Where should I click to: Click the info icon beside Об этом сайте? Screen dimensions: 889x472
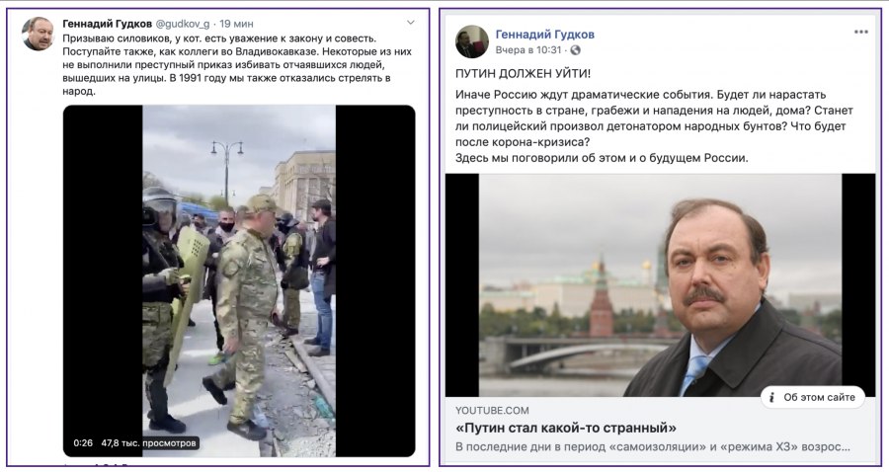pos(771,398)
